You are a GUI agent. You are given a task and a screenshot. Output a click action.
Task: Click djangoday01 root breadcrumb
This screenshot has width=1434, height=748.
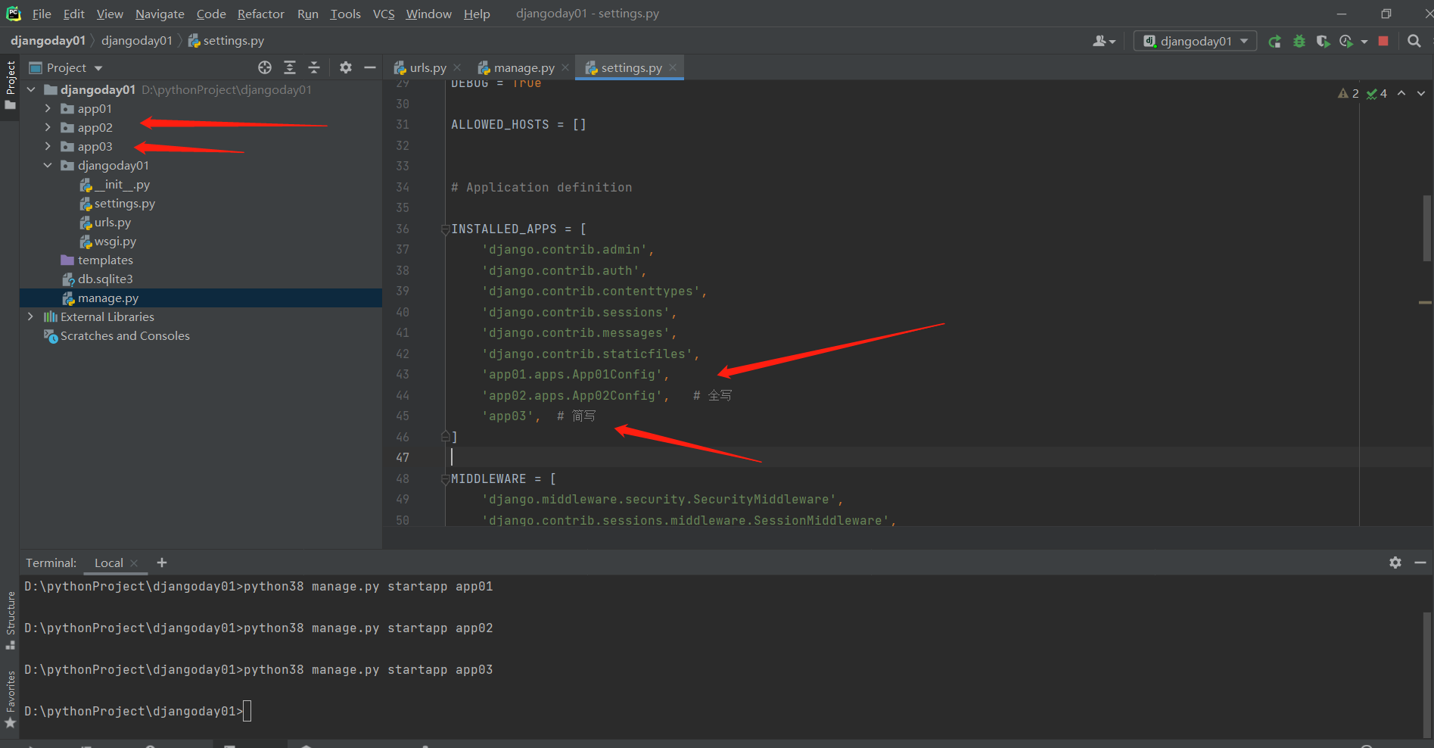click(x=48, y=41)
